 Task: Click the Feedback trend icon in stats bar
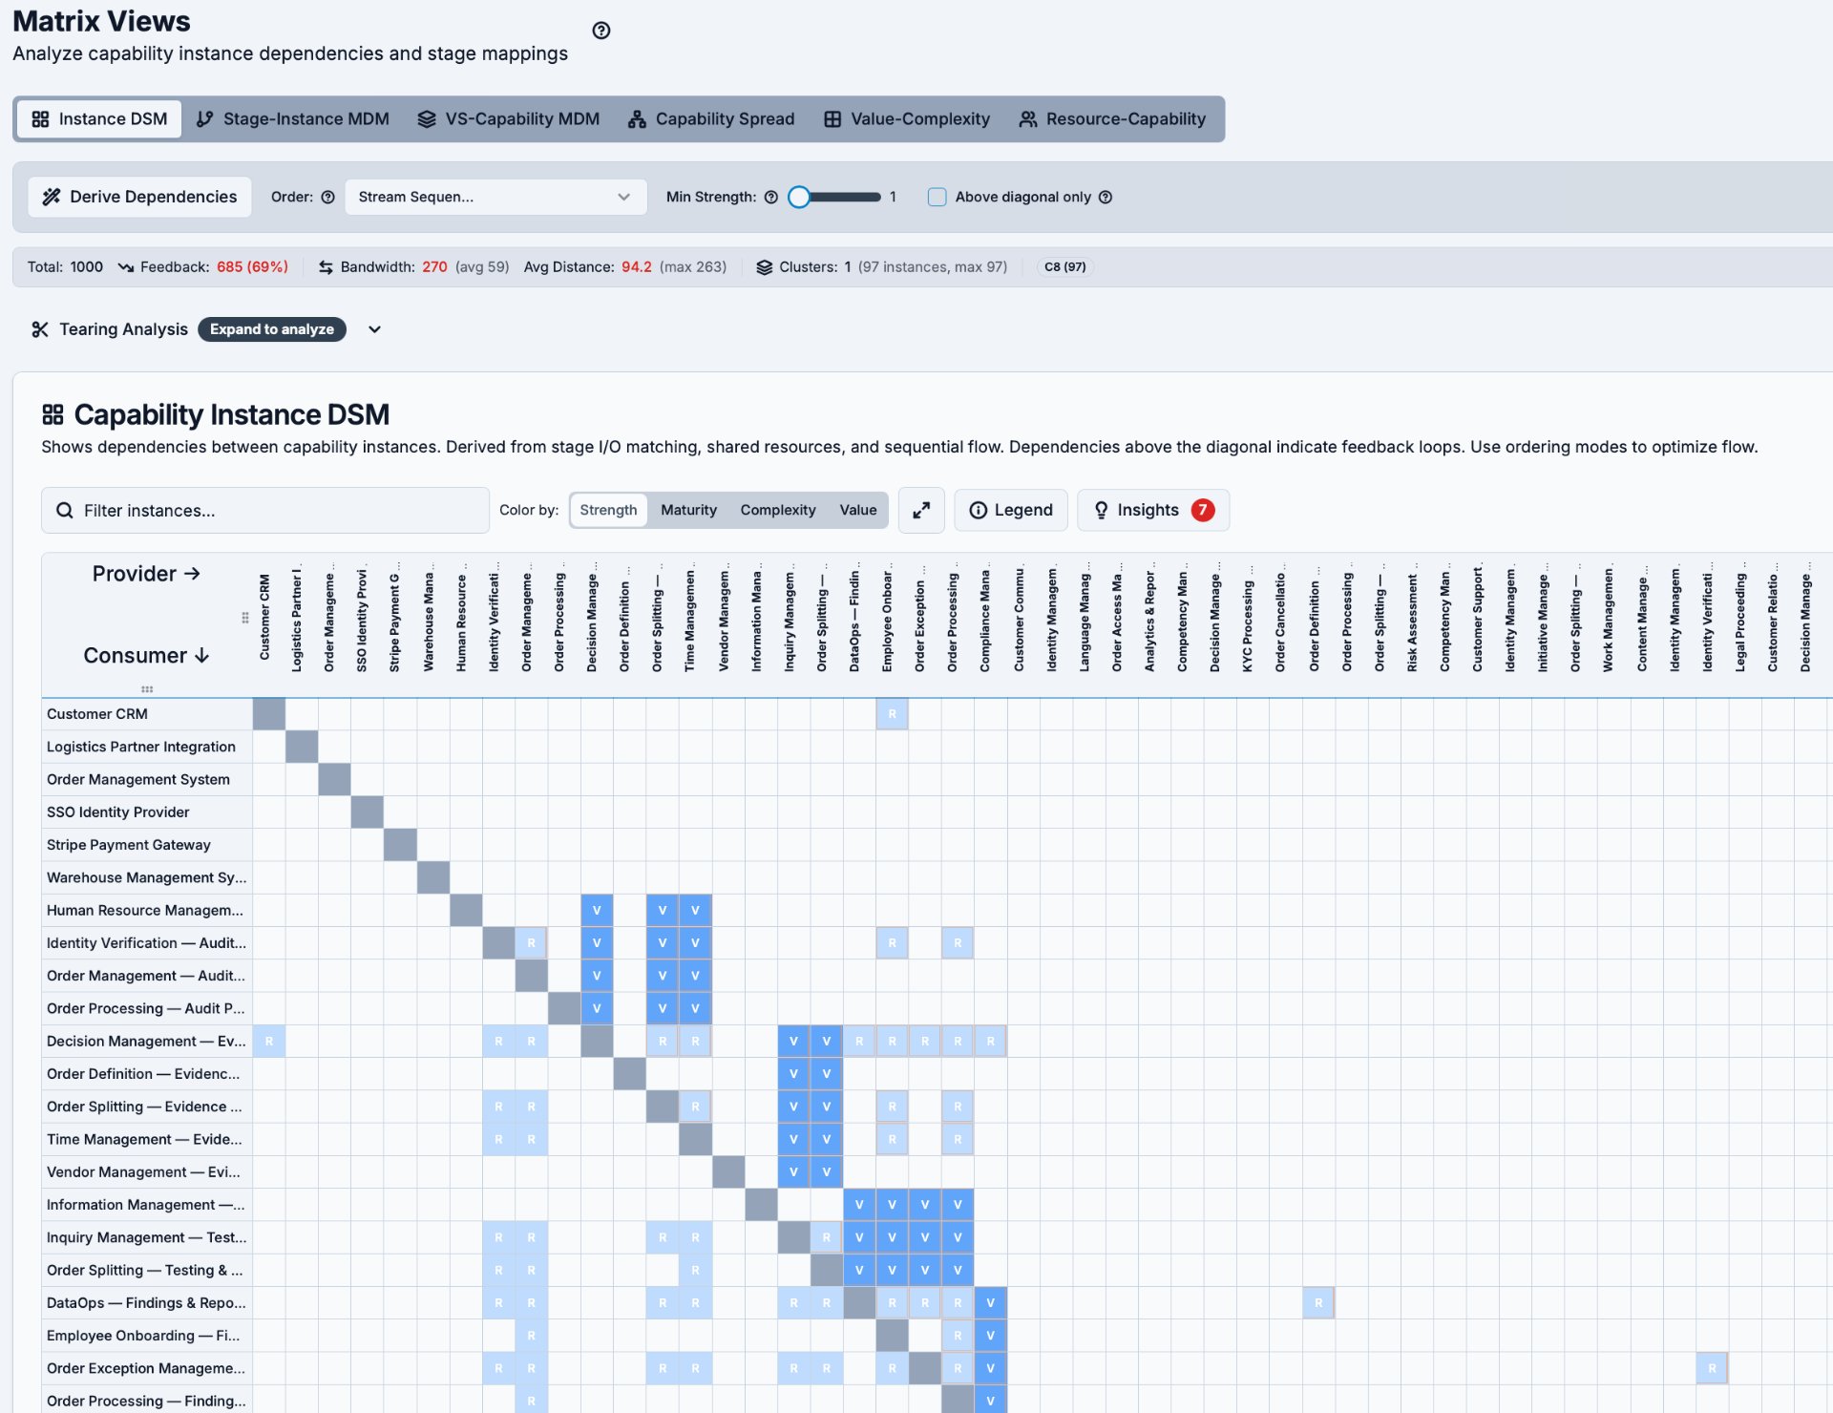coord(126,267)
